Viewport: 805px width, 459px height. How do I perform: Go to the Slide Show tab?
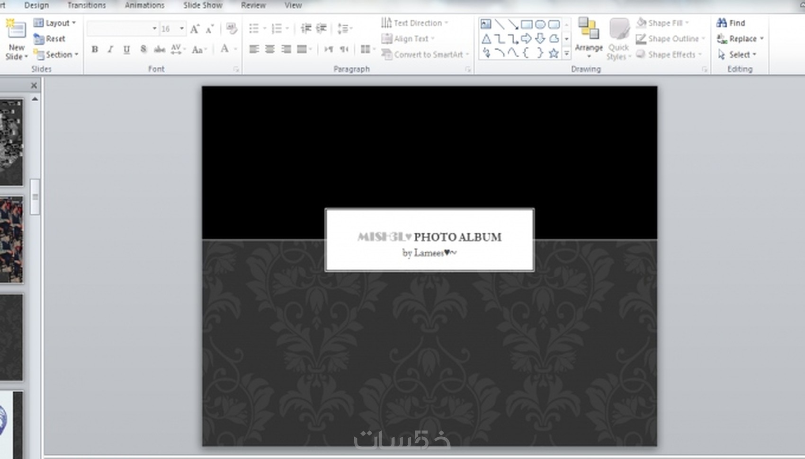(203, 5)
